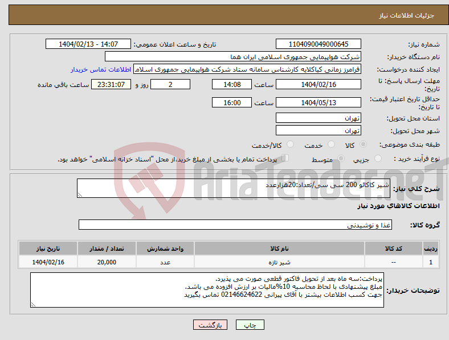Screen dimensions: 449x340
Task: Click the item code cell showing --
Action: click(394, 262)
